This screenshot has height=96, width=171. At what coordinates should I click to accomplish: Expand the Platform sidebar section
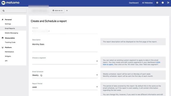tap(8, 47)
